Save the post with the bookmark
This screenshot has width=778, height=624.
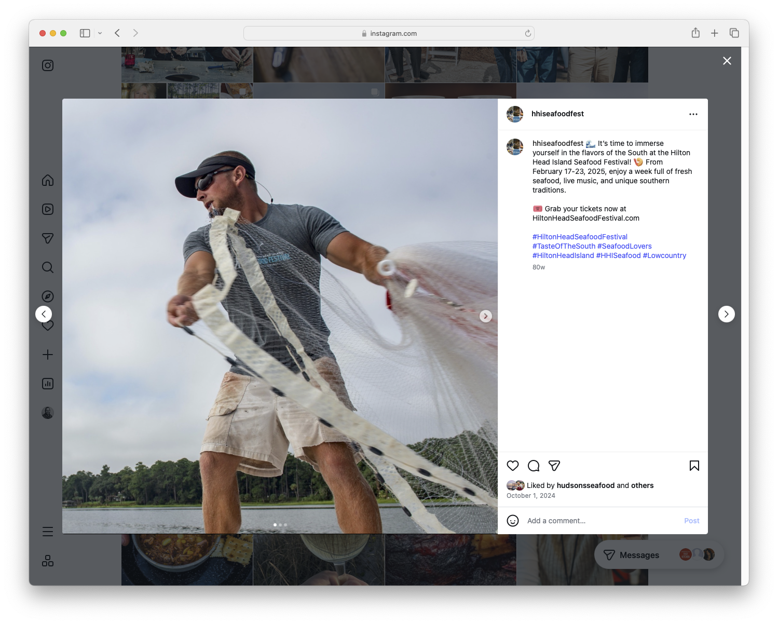pos(694,466)
